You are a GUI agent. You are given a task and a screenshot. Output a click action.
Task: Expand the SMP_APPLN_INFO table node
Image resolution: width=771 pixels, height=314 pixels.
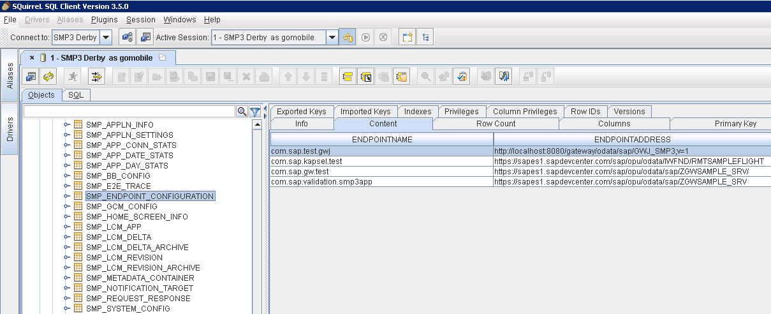tap(66, 125)
